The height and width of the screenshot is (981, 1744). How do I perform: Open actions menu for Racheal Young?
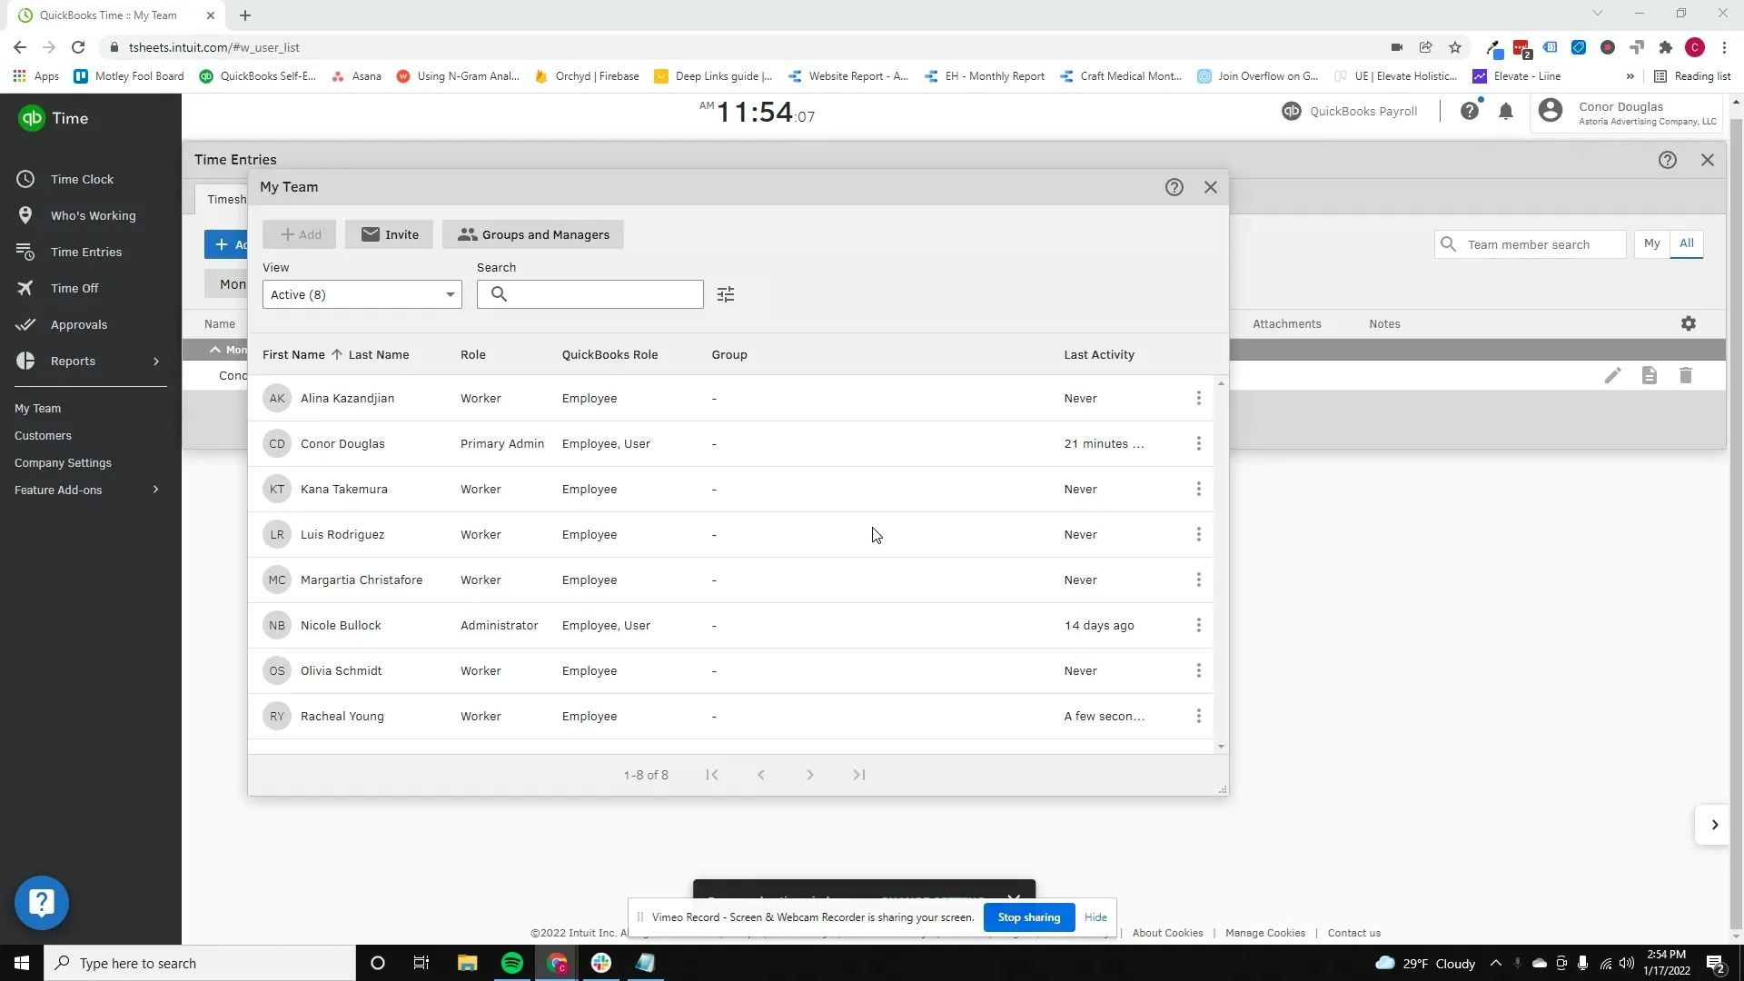[x=1199, y=716]
